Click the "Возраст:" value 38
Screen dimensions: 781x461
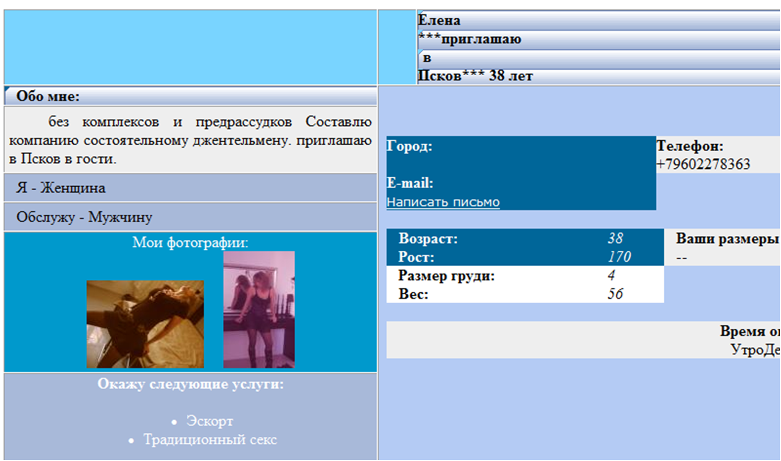pos(615,238)
